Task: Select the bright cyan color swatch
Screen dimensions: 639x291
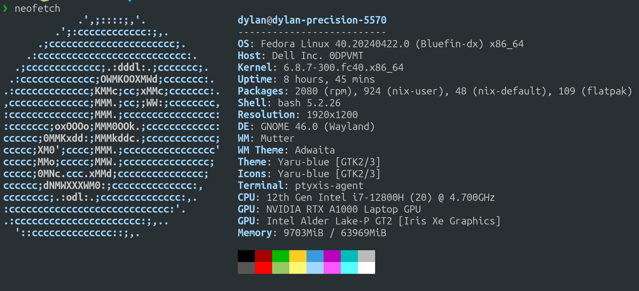Action: click(349, 268)
